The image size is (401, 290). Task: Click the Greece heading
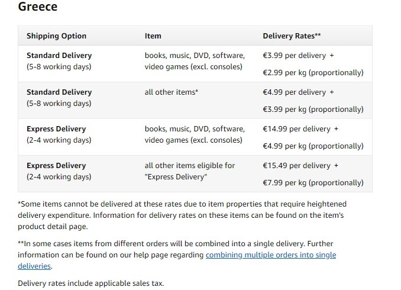point(38,7)
